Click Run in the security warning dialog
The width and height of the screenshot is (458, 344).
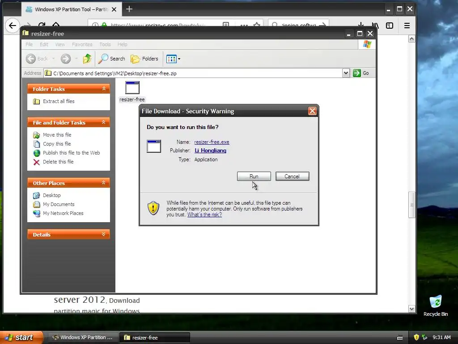pyautogui.click(x=254, y=176)
